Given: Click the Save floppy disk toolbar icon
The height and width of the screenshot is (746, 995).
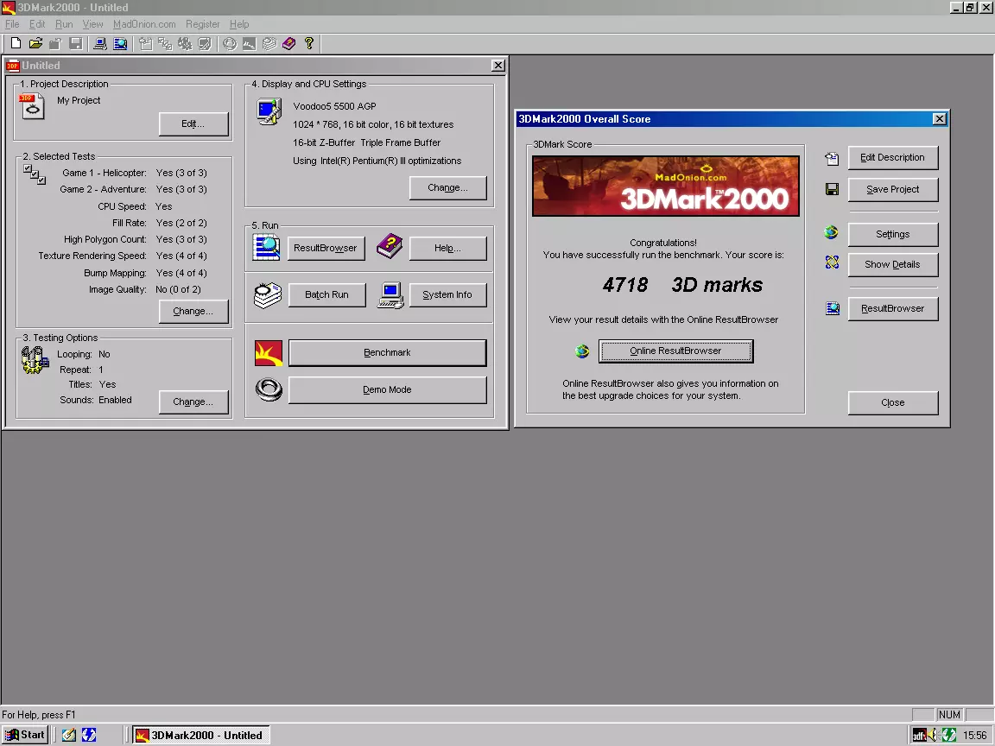Looking at the screenshot, I should [x=75, y=43].
